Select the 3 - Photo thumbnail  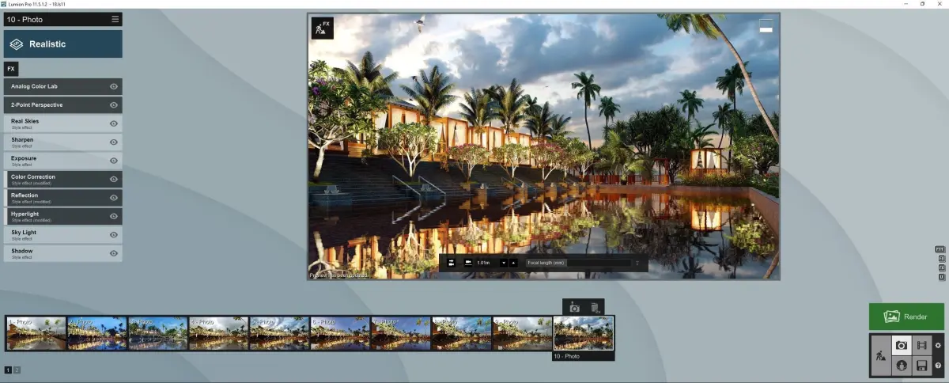[x=158, y=333]
